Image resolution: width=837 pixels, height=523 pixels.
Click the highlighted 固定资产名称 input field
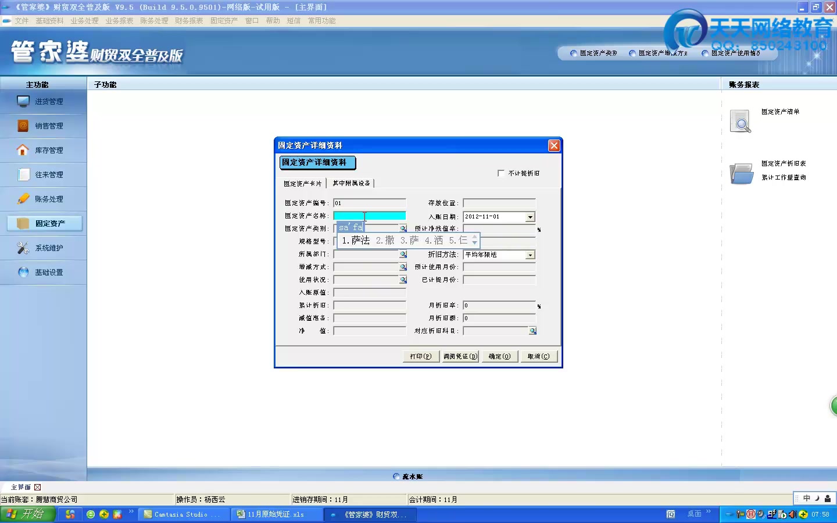[x=370, y=216]
